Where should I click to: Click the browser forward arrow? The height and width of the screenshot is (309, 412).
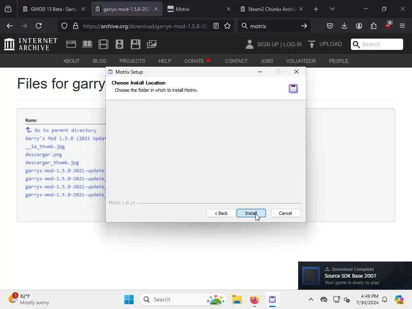24,26
